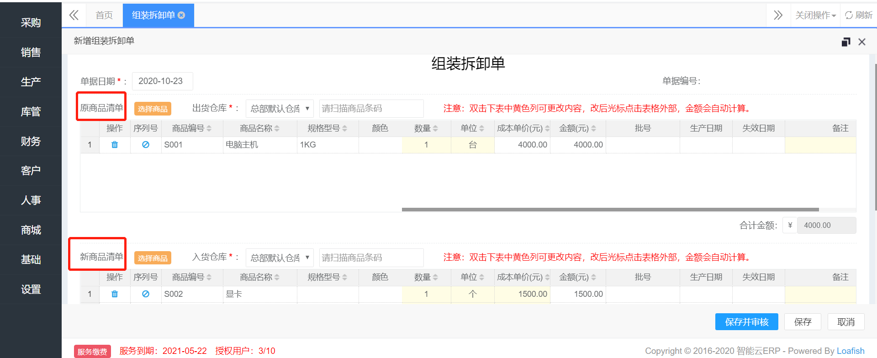Click the barcode scan field under 出货仓库
Viewport: 877px width, 358px height.
371,109
